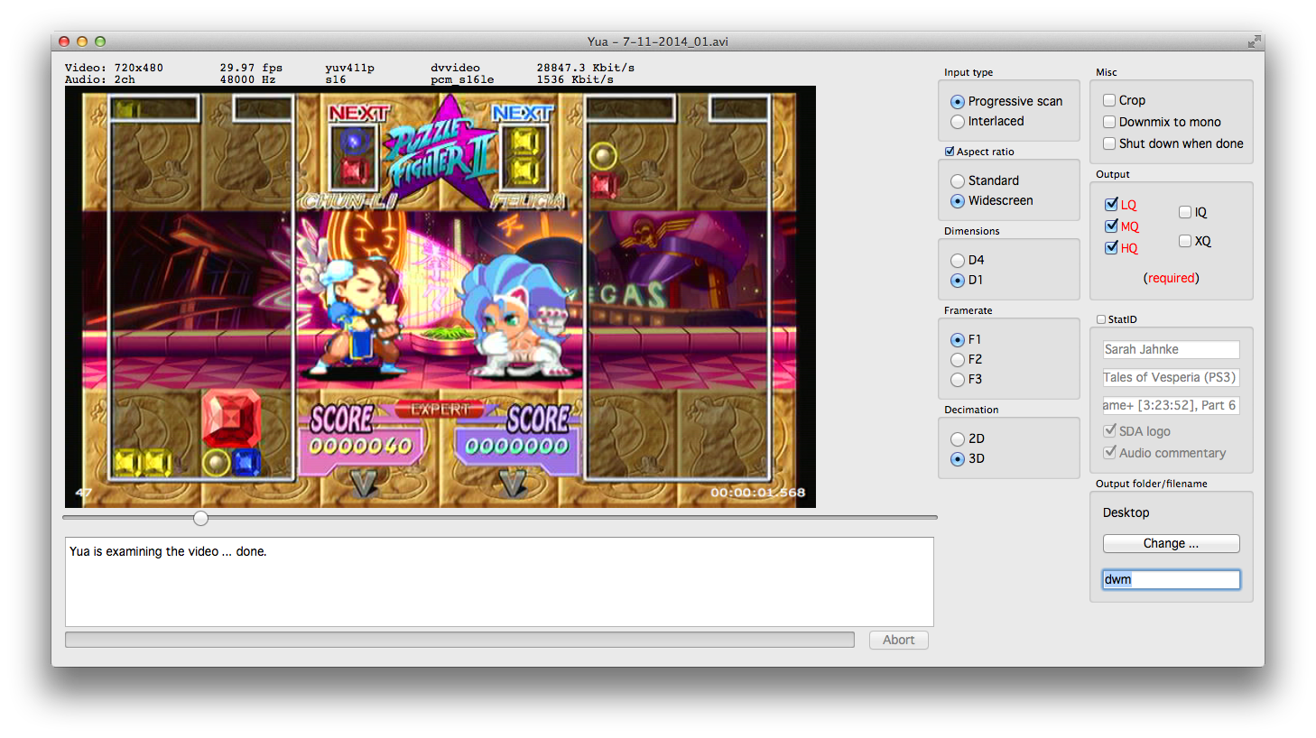Select D4 dimensions option
1316x738 pixels.
tap(958, 261)
